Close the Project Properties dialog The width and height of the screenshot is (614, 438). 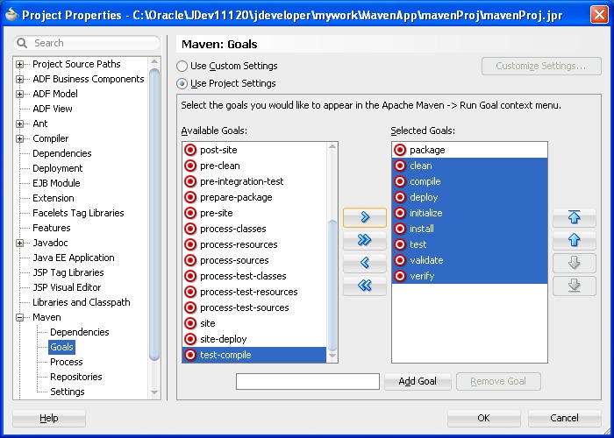[599, 15]
